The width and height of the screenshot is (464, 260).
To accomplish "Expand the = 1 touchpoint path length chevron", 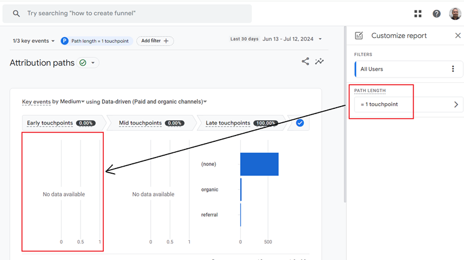I will [456, 104].
